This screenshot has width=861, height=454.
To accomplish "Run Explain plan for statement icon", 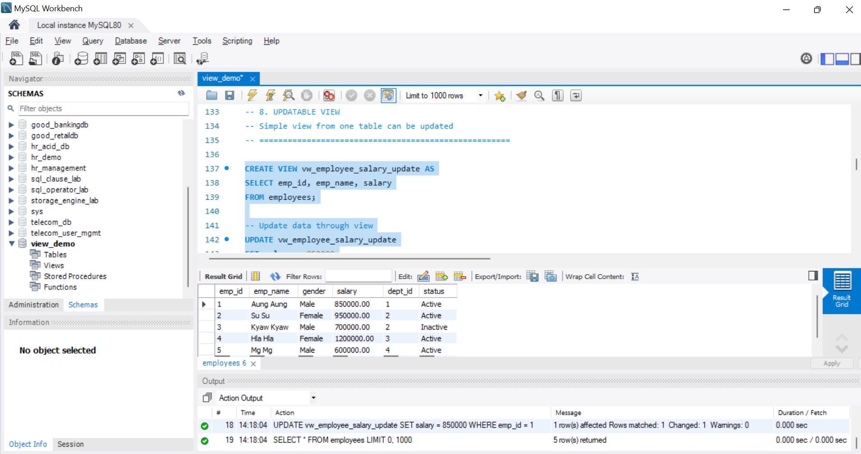I will (x=289, y=96).
